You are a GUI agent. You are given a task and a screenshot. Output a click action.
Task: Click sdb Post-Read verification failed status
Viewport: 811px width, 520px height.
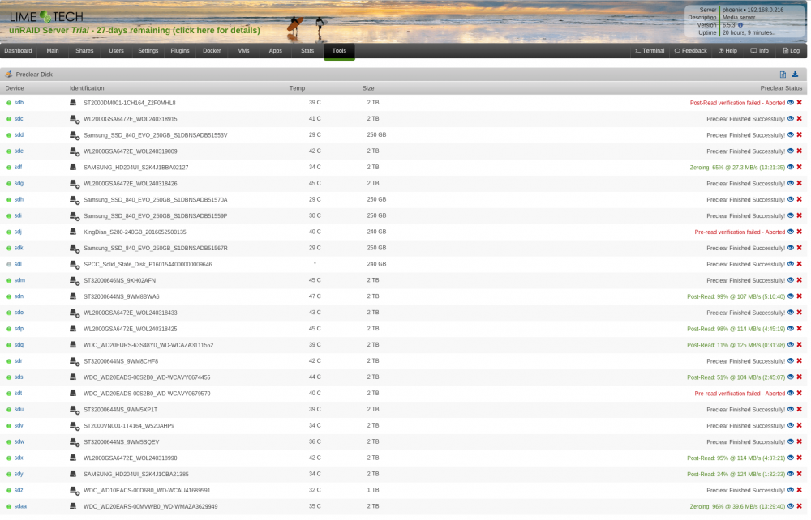point(737,104)
